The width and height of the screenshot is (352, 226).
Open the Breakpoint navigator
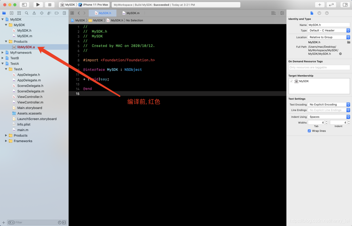coord(57,13)
